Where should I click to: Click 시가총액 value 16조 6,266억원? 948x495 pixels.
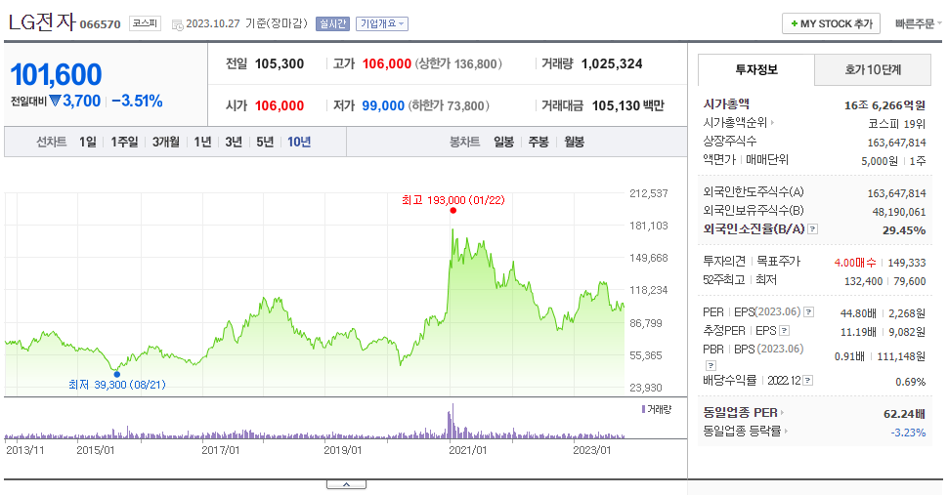884,105
